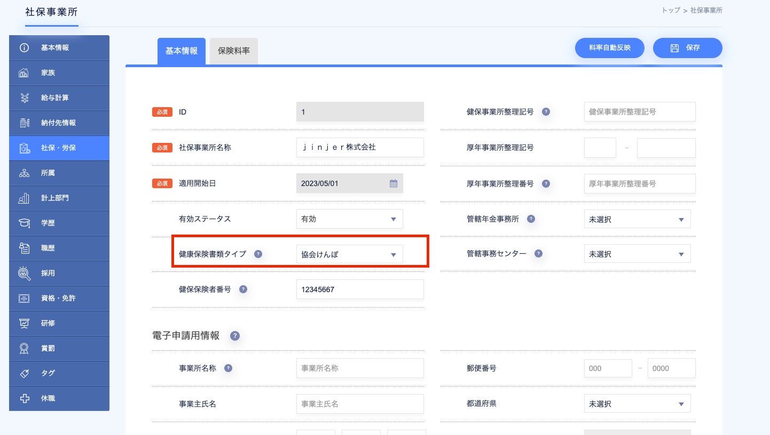Follow the トップ breadcrumb link
This screenshot has height=435, width=770.
[x=671, y=10]
